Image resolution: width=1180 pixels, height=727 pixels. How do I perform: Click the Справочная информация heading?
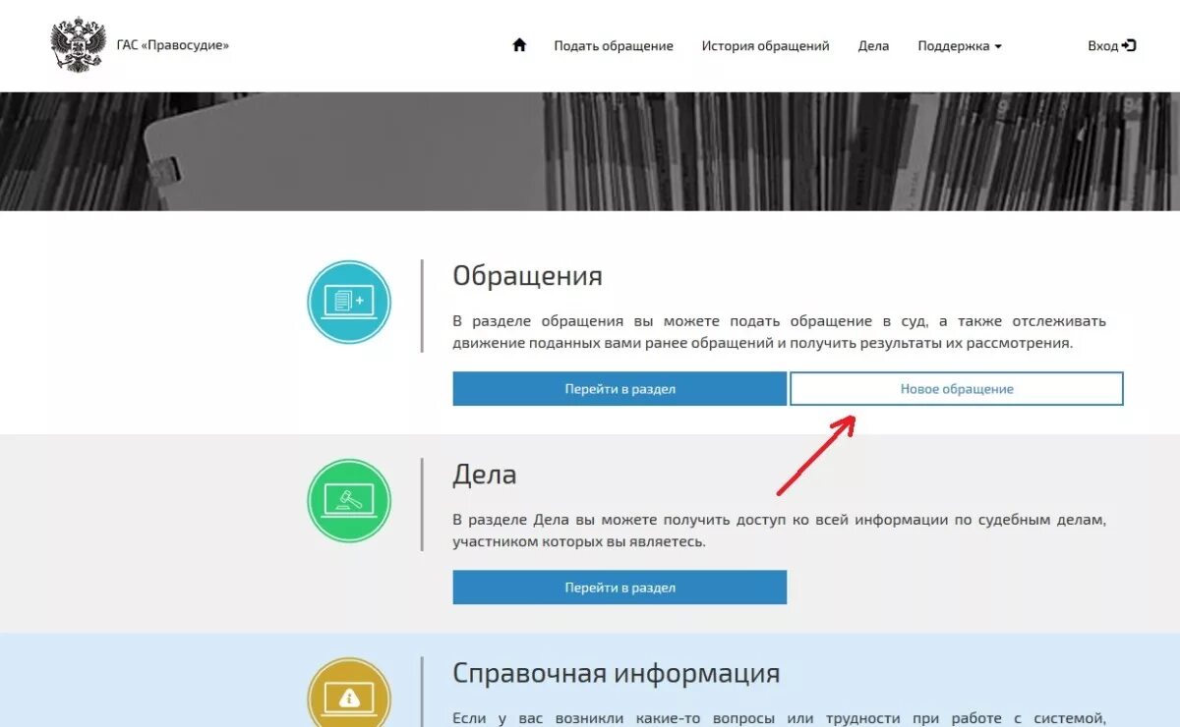(615, 673)
